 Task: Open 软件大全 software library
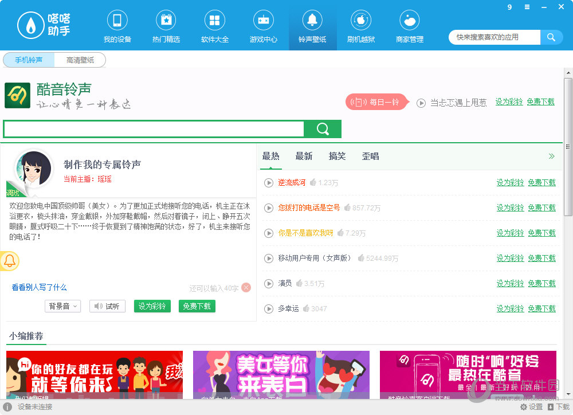pos(214,27)
